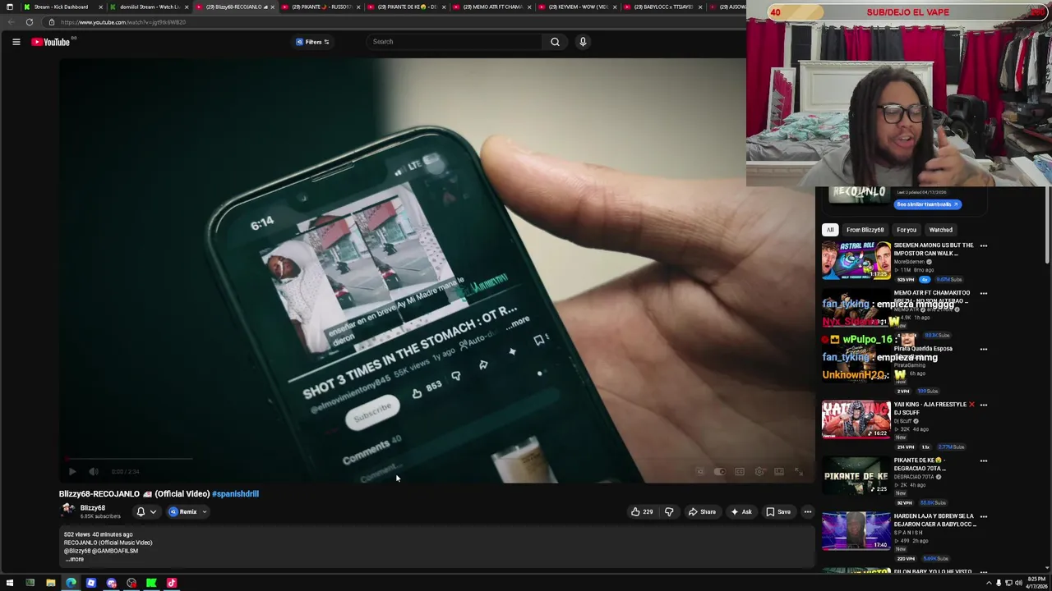Open the Blizzy68 channel avatar
This screenshot has height=591, width=1052.
pos(68,511)
